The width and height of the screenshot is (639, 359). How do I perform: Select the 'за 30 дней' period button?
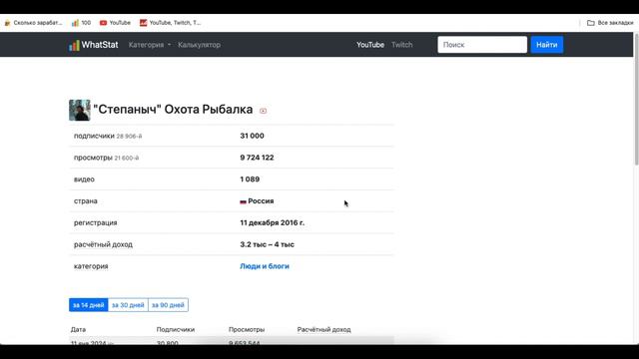click(128, 305)
